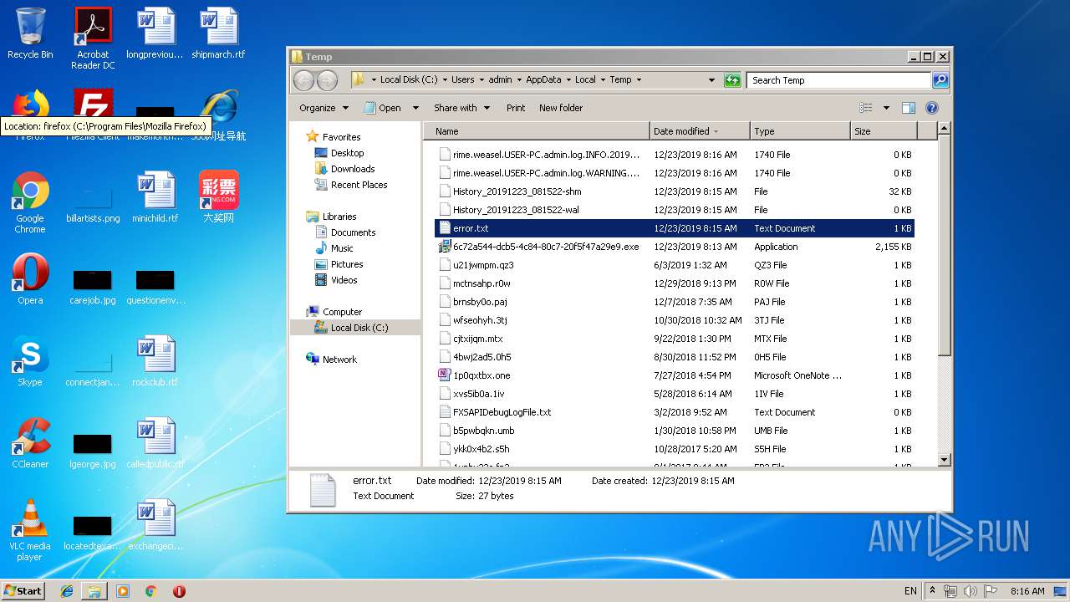Click the Help question mark icon
The width and height of the screenshot is (1070, 602).
click(932, 108)
